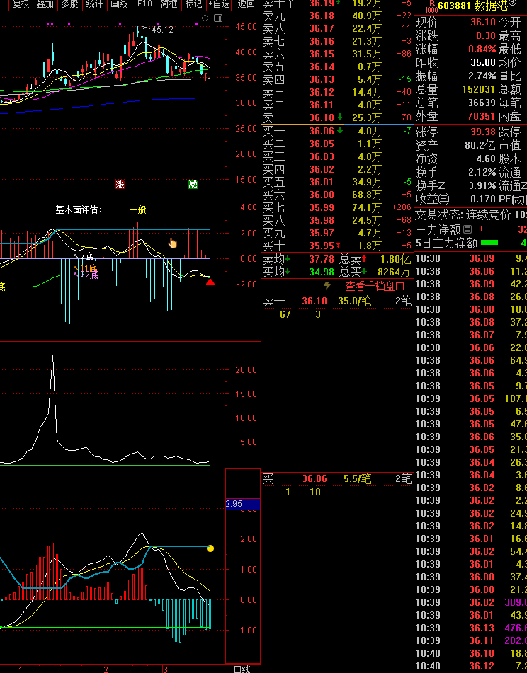Click the 日线 period selector
Image resolution: width=527 pixels, height=673 pixels.
[242, 669]
